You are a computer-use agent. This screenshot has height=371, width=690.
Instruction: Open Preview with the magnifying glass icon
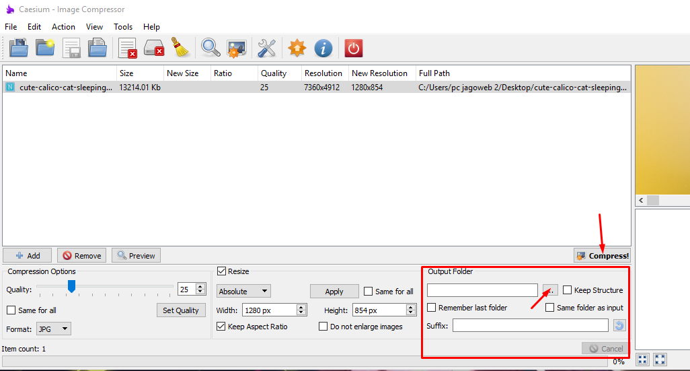click(210, 48)
